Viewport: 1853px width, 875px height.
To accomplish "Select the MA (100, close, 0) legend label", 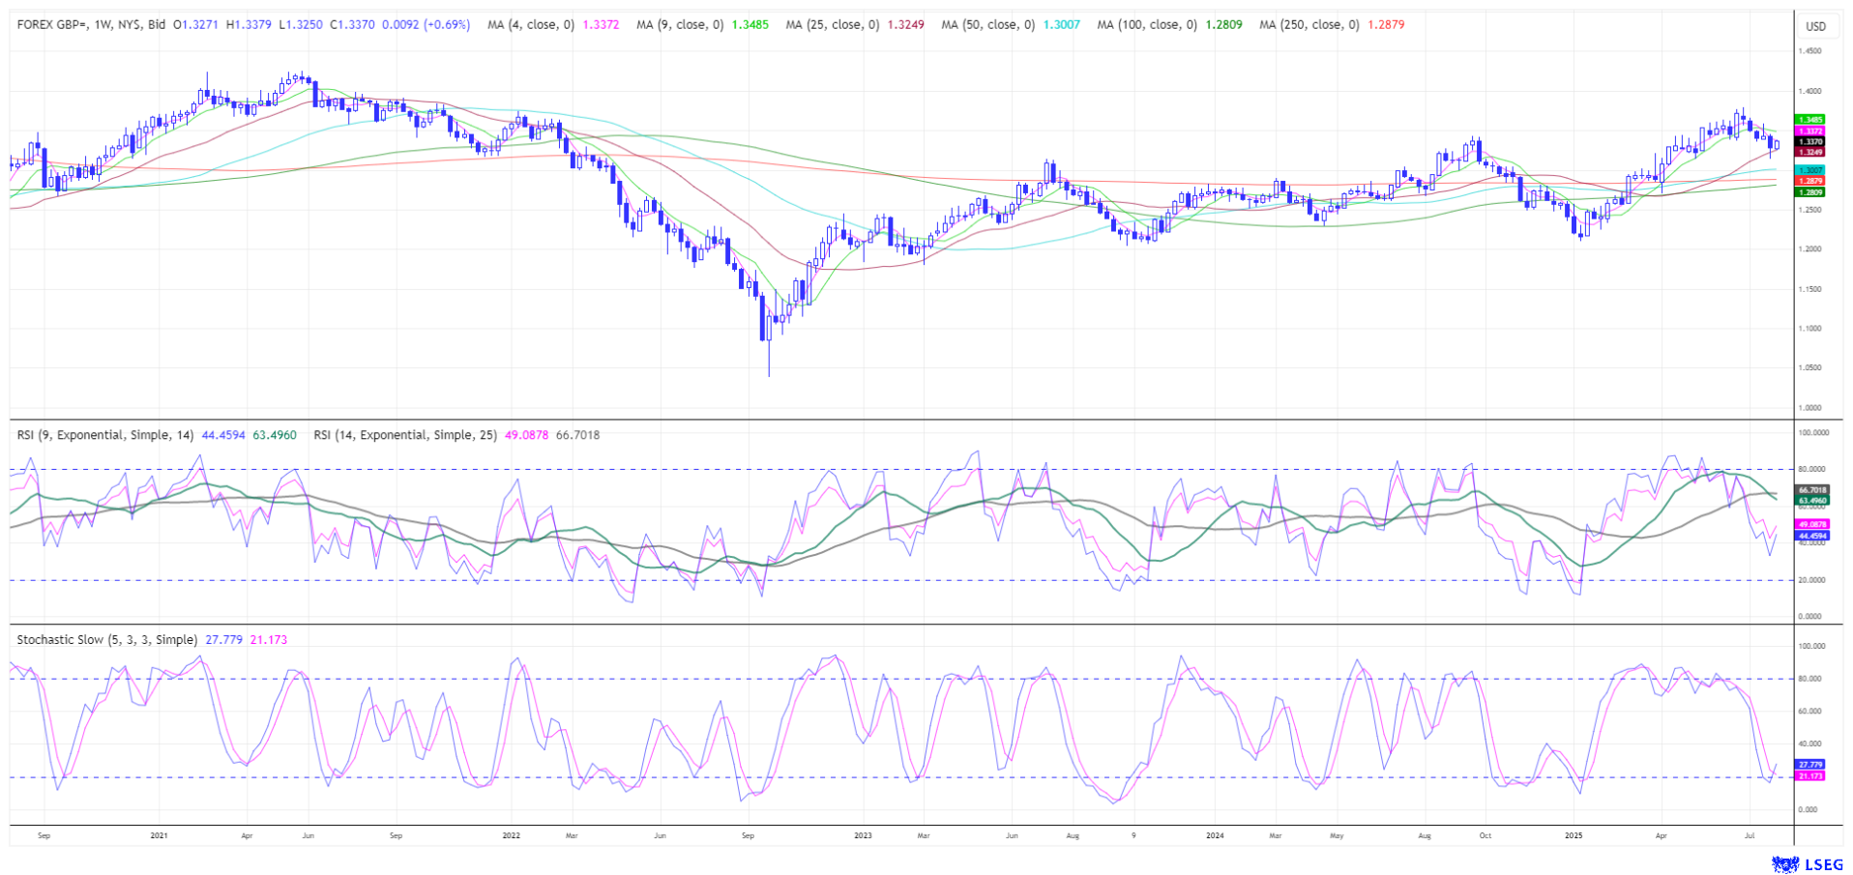I will coord(1146,25).
